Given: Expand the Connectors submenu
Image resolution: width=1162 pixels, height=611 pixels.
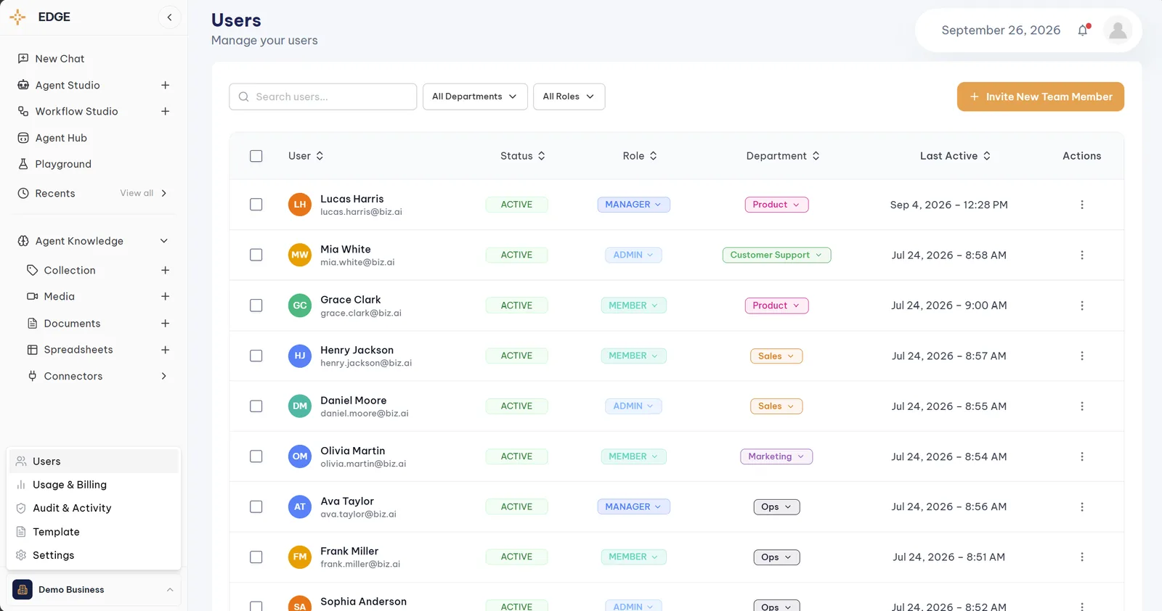Looking at the screenshot, I should tap(164, 376).
